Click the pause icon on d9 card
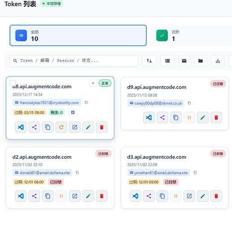Viewport: 232px width, 225px height. 189,117
